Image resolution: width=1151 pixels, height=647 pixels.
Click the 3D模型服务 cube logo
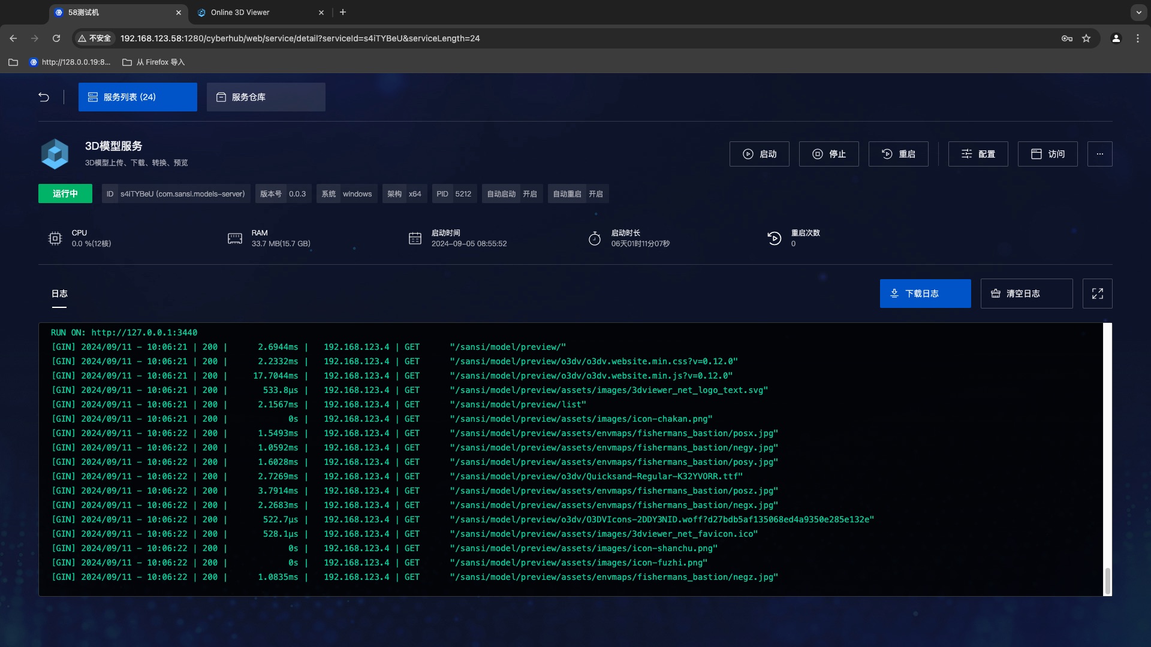[55, 154]
